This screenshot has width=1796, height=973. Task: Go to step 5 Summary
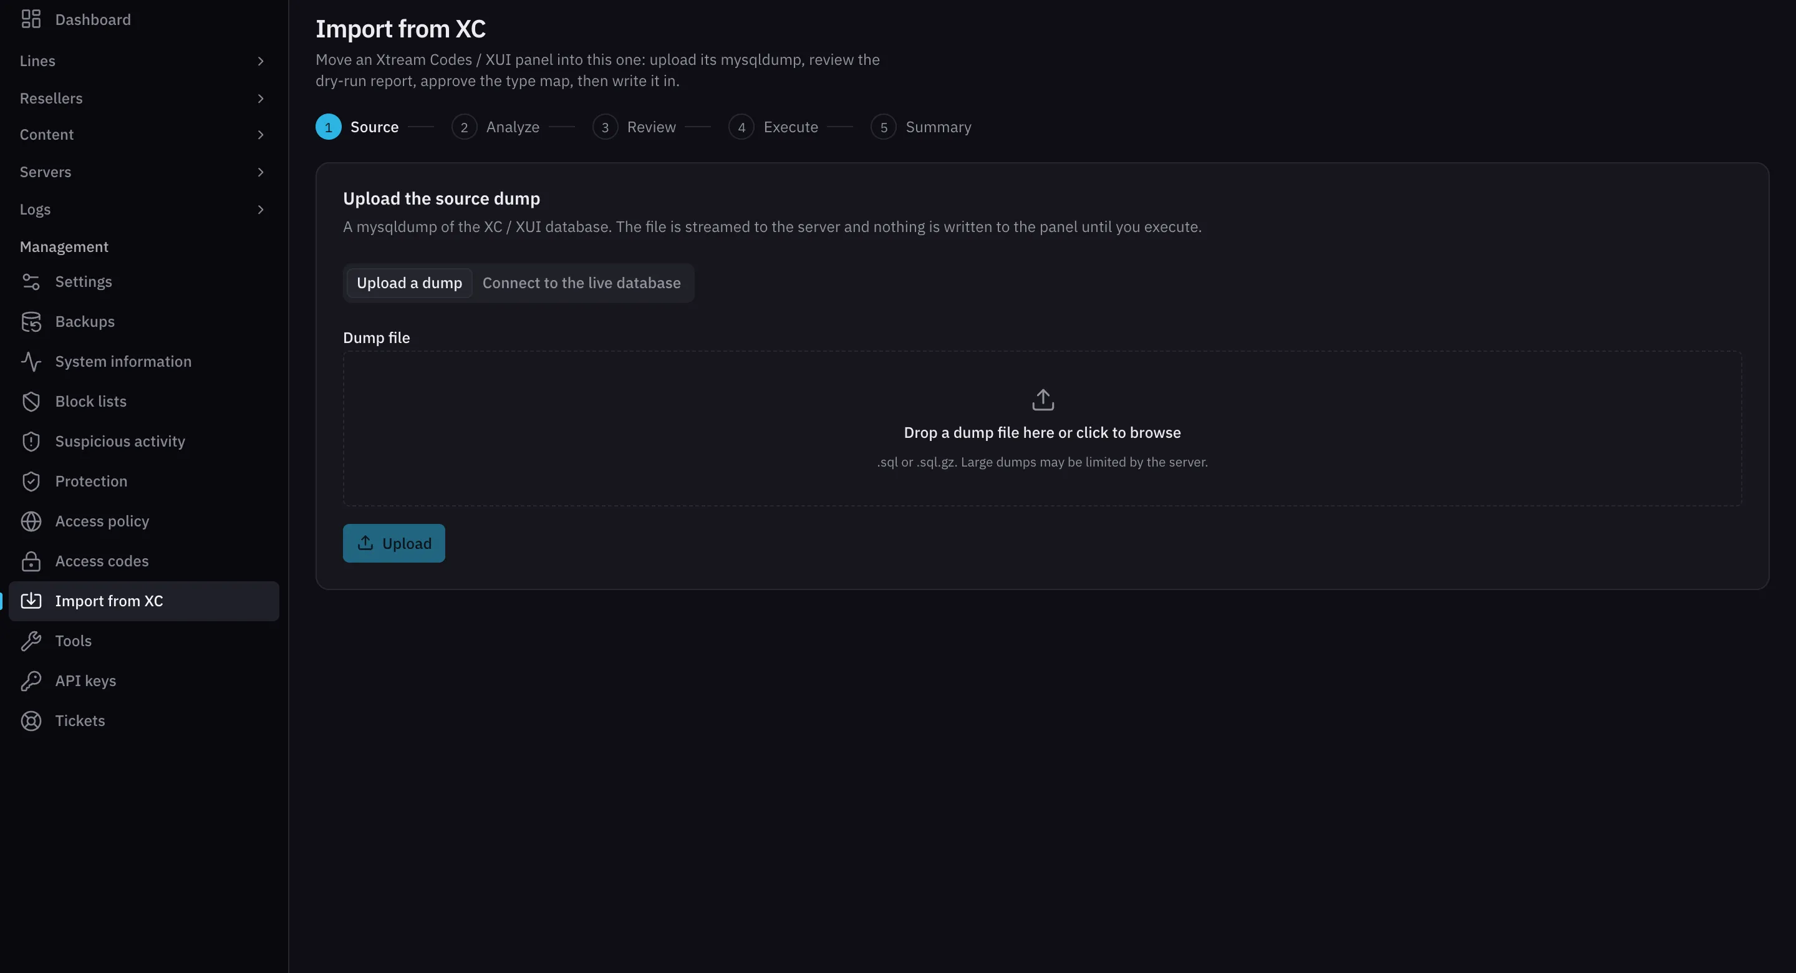tap(921, 127)
